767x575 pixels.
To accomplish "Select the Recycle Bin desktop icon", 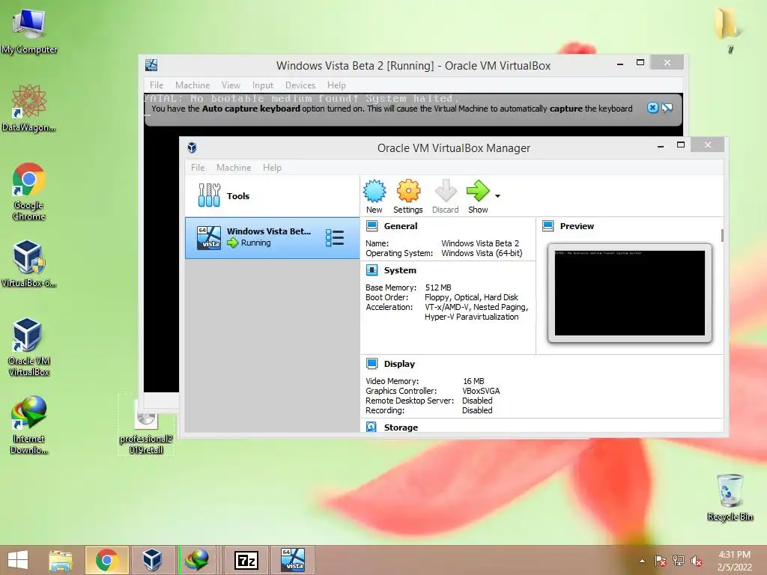I will 730,497.
